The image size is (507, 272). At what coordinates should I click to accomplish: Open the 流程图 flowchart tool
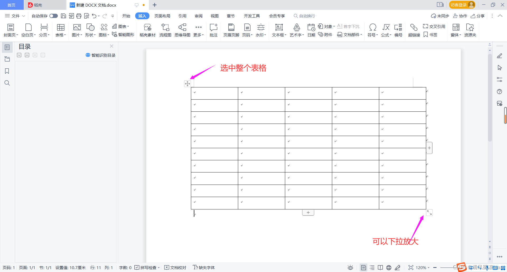[165, 30]
